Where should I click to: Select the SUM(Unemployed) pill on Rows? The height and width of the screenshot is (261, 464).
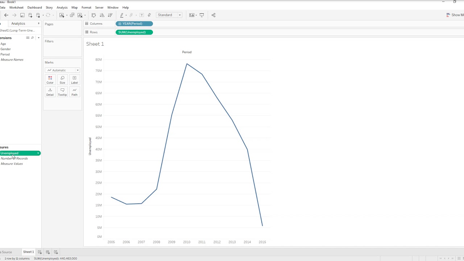pos(134,32)
